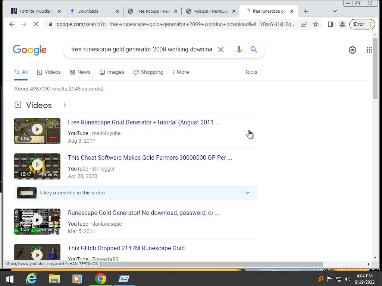This screenshot has width=382, height=286.
Task: Click the Error update button
Action: [362, 24]
